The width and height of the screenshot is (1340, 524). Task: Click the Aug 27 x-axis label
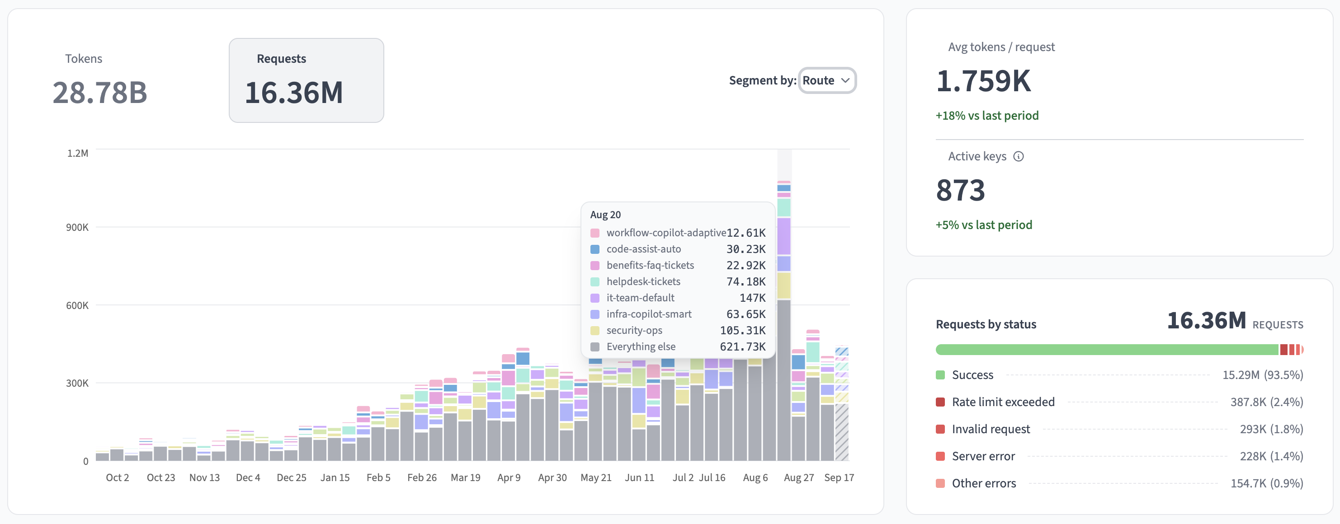(798, 477)
